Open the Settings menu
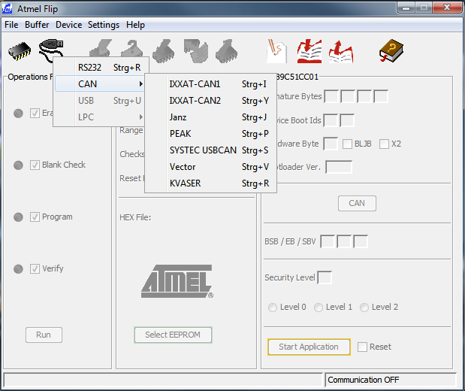The image size is (465, 391). pyautogui.click(x=104, y=25)
